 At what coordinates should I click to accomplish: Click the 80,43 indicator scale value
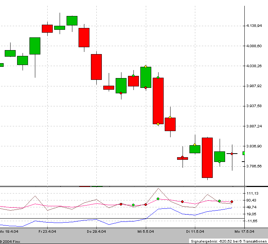click(x=251, y=200)
